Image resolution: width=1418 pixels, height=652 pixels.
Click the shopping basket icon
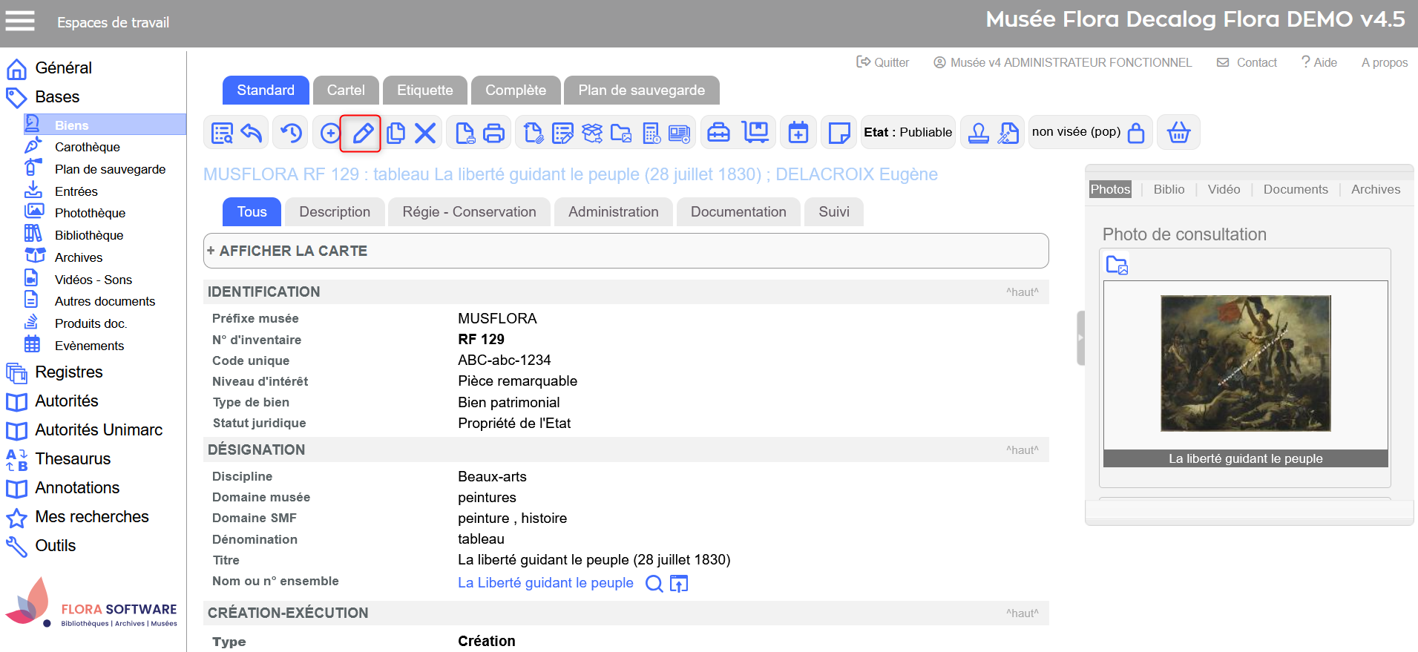1178,134
